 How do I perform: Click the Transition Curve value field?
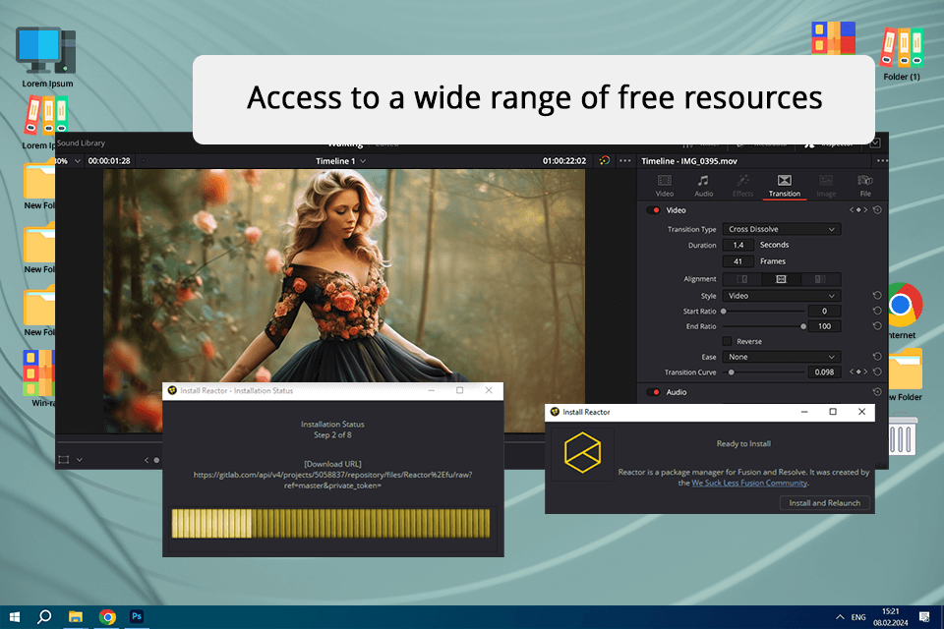point(824,372)
